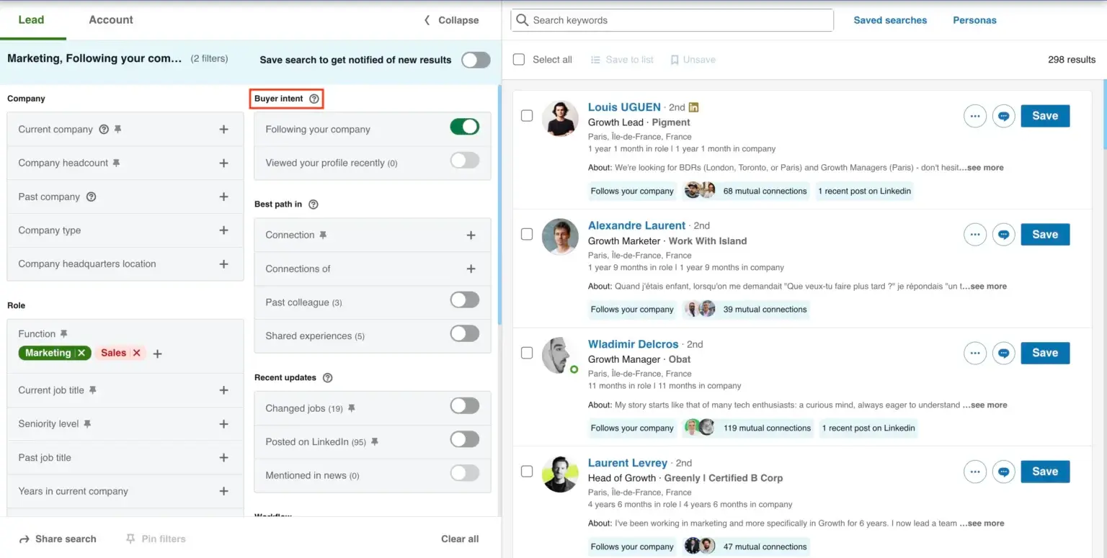Click the pin icon on Current company filter

tap(118, 130)
